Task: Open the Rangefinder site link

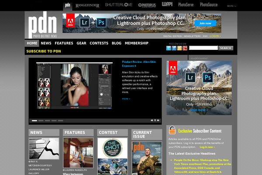Action: (87, 6)
